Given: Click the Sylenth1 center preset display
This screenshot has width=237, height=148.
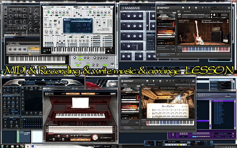Looking at the screenshot, I should (x=78, y=26).
